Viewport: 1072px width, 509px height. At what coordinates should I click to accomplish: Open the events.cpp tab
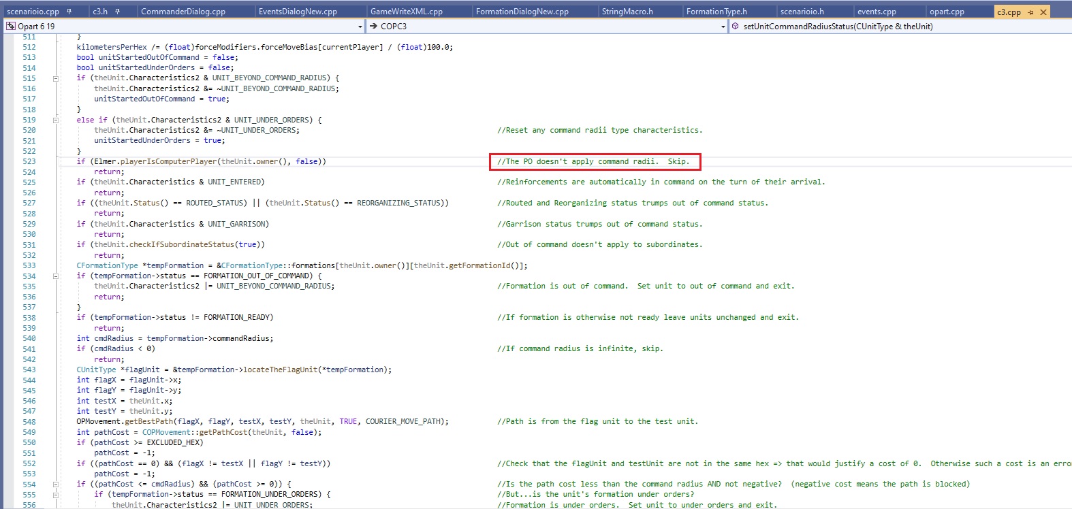pos(877,12)
